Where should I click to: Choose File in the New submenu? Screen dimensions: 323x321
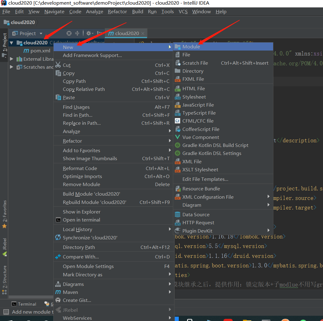point(223,55)
